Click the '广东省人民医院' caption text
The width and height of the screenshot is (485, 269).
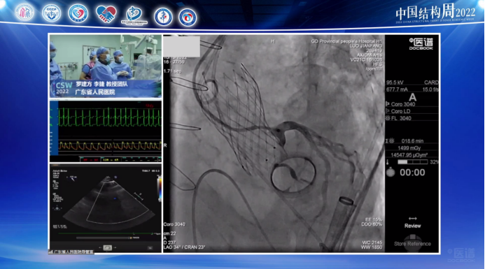pos(95,92)
